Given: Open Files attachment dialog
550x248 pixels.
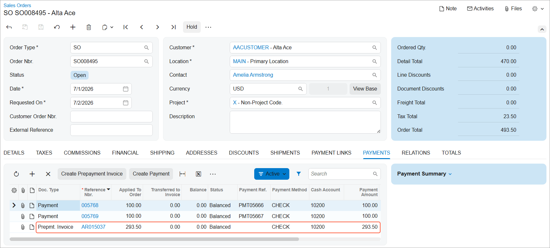Looking at the screenshot, I should (x=513, y=9).
